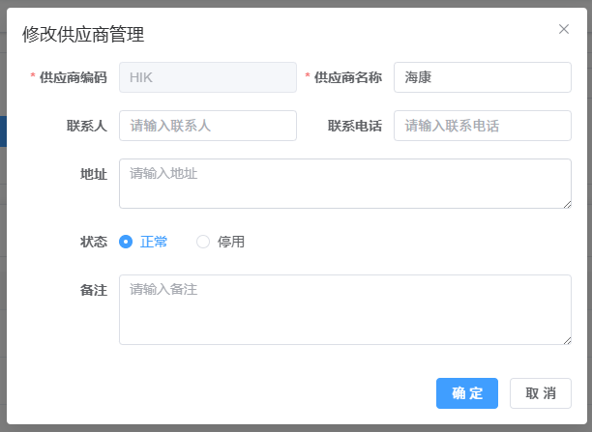Close the 修改供应商管理 dialog with X
This screenshot has width=592, height=432.
564,29
